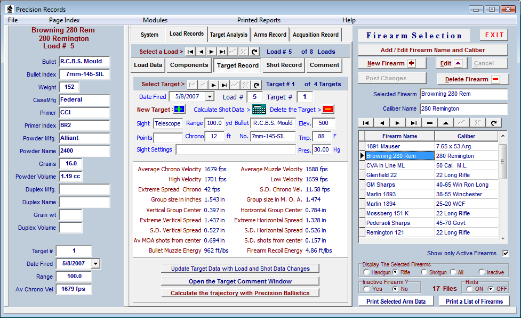Click the green New Target plus icon

(179, 110)
